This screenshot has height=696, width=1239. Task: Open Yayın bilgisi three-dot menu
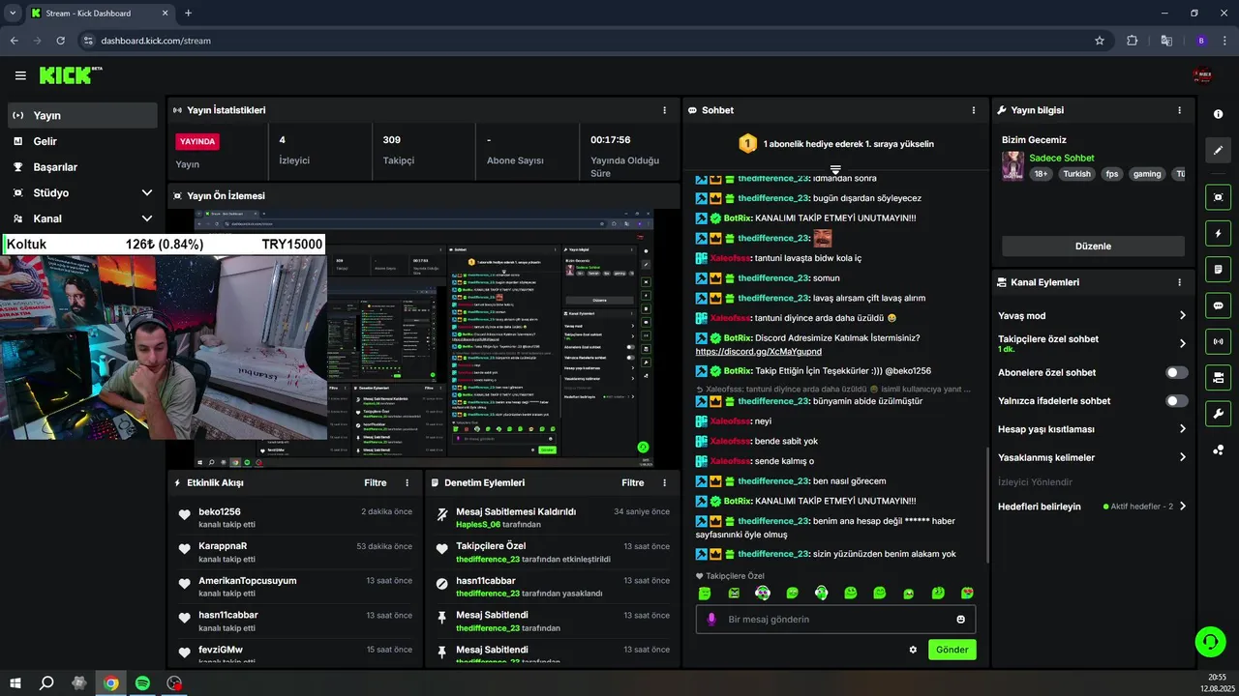[x=1179, y=110]
